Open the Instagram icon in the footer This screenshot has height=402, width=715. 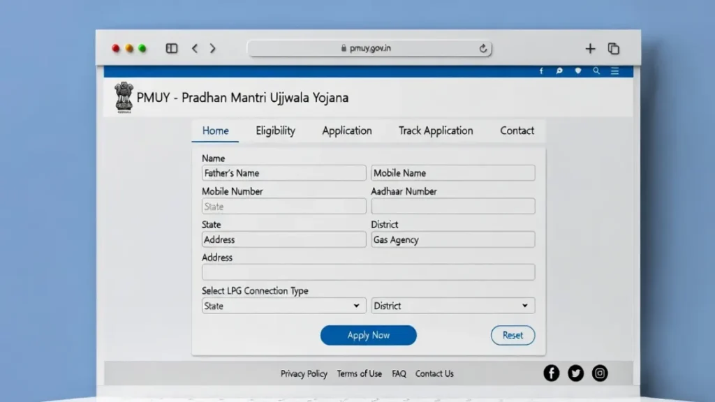600,373
